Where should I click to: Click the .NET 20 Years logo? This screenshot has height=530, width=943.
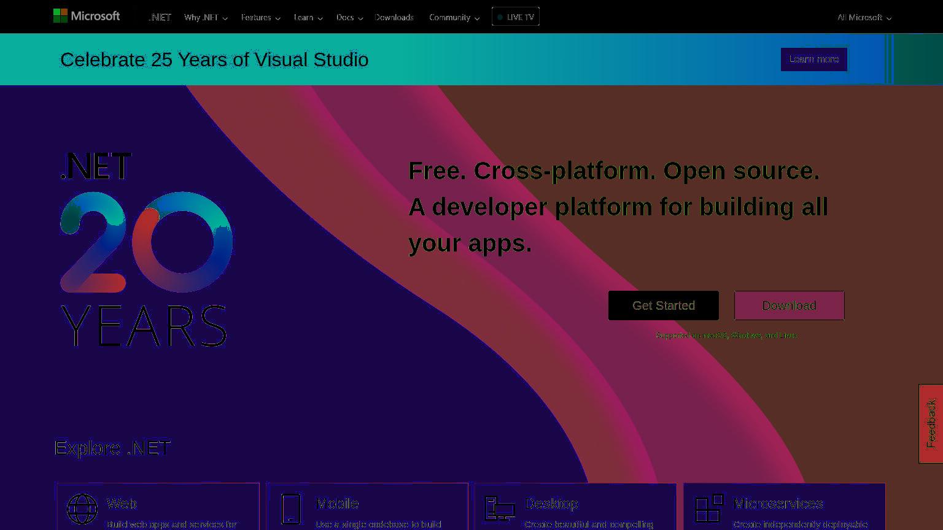pyautogui.click(x=146, y=250)
